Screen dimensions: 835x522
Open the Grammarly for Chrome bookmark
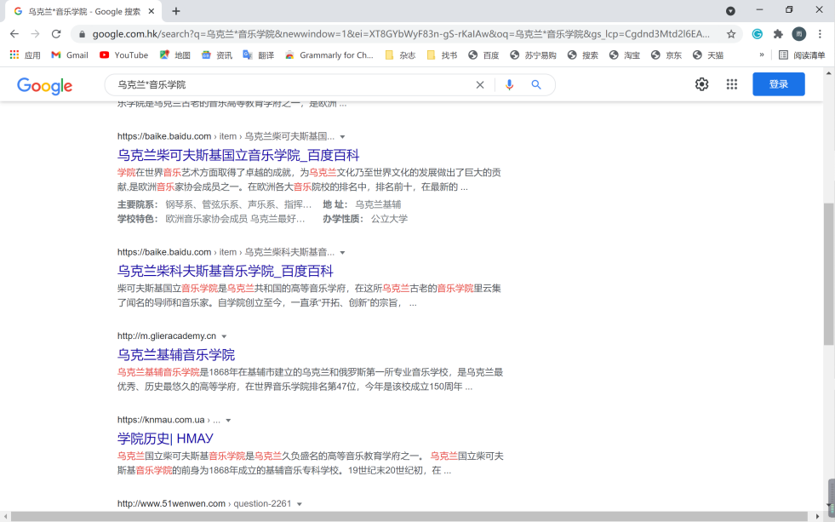tap(329, 54)
